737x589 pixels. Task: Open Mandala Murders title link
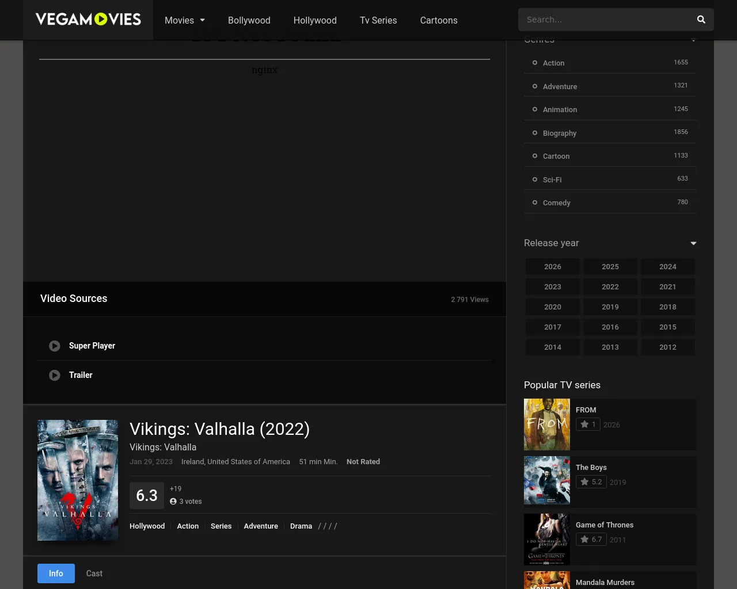(605, 583)
